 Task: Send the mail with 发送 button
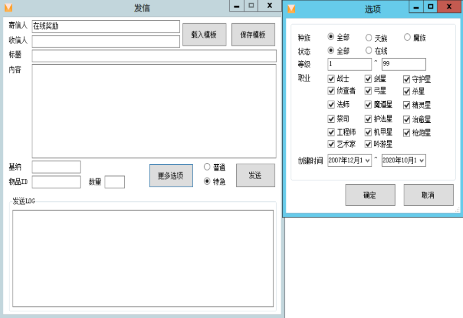pyautogui.click(x=255, y=175)
